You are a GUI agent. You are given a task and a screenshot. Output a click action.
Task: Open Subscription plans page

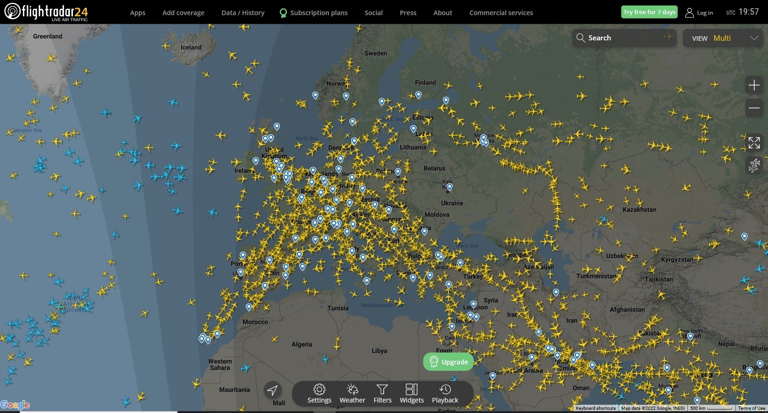click(314, 13)
